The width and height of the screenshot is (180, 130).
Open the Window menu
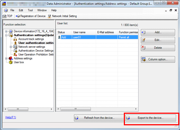click(42, 10)
